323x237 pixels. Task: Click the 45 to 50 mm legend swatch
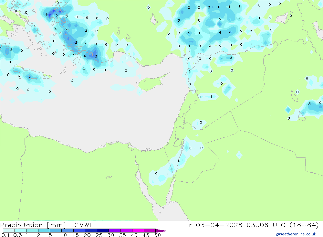[150, 231]
